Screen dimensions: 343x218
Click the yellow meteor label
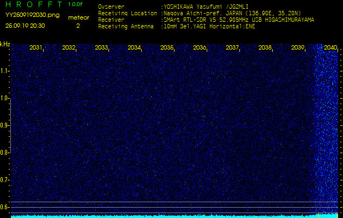click(77, 17)
